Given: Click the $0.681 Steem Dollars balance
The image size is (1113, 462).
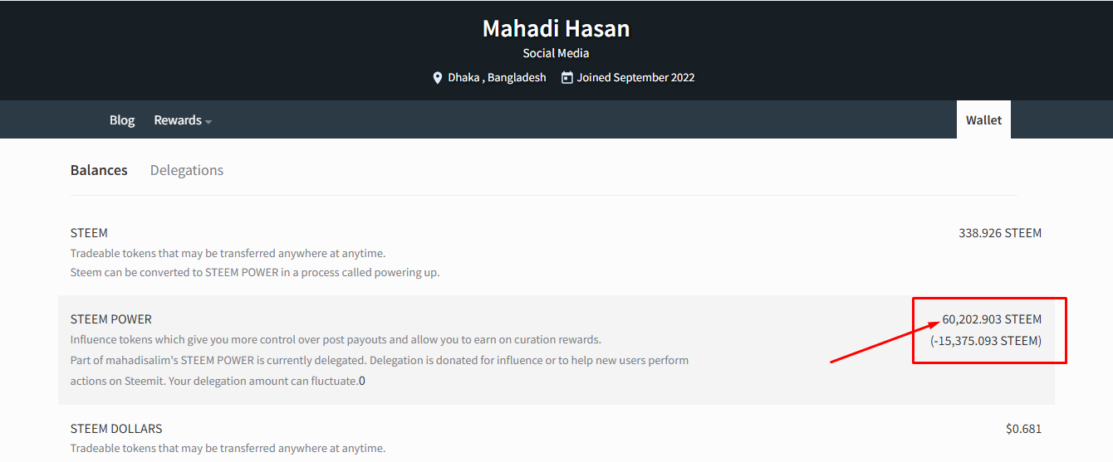Looking at the screenshot, I should (1023, 429).
